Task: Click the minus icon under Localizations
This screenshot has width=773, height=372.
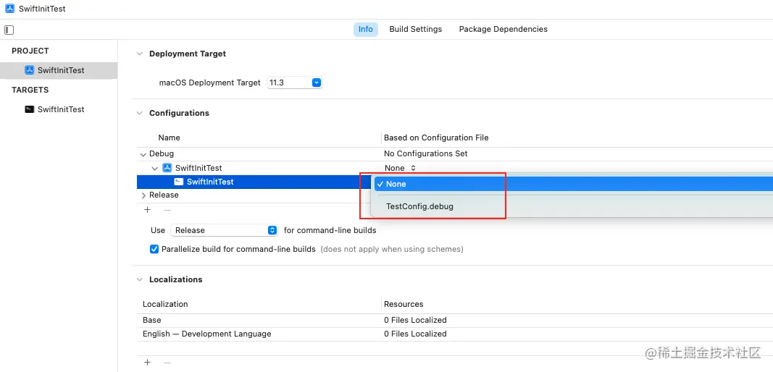Action: (167, 362)
